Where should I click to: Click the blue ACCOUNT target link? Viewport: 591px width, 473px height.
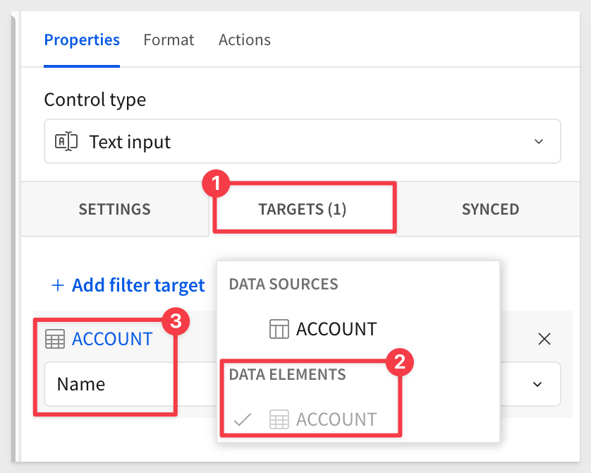(112, 339)
